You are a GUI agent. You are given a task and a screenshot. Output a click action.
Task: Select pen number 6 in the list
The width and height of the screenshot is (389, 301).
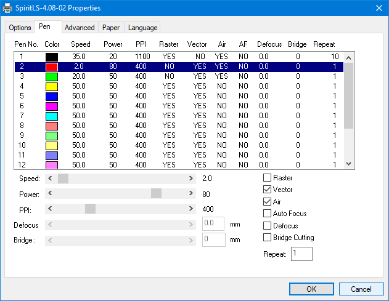179,106
